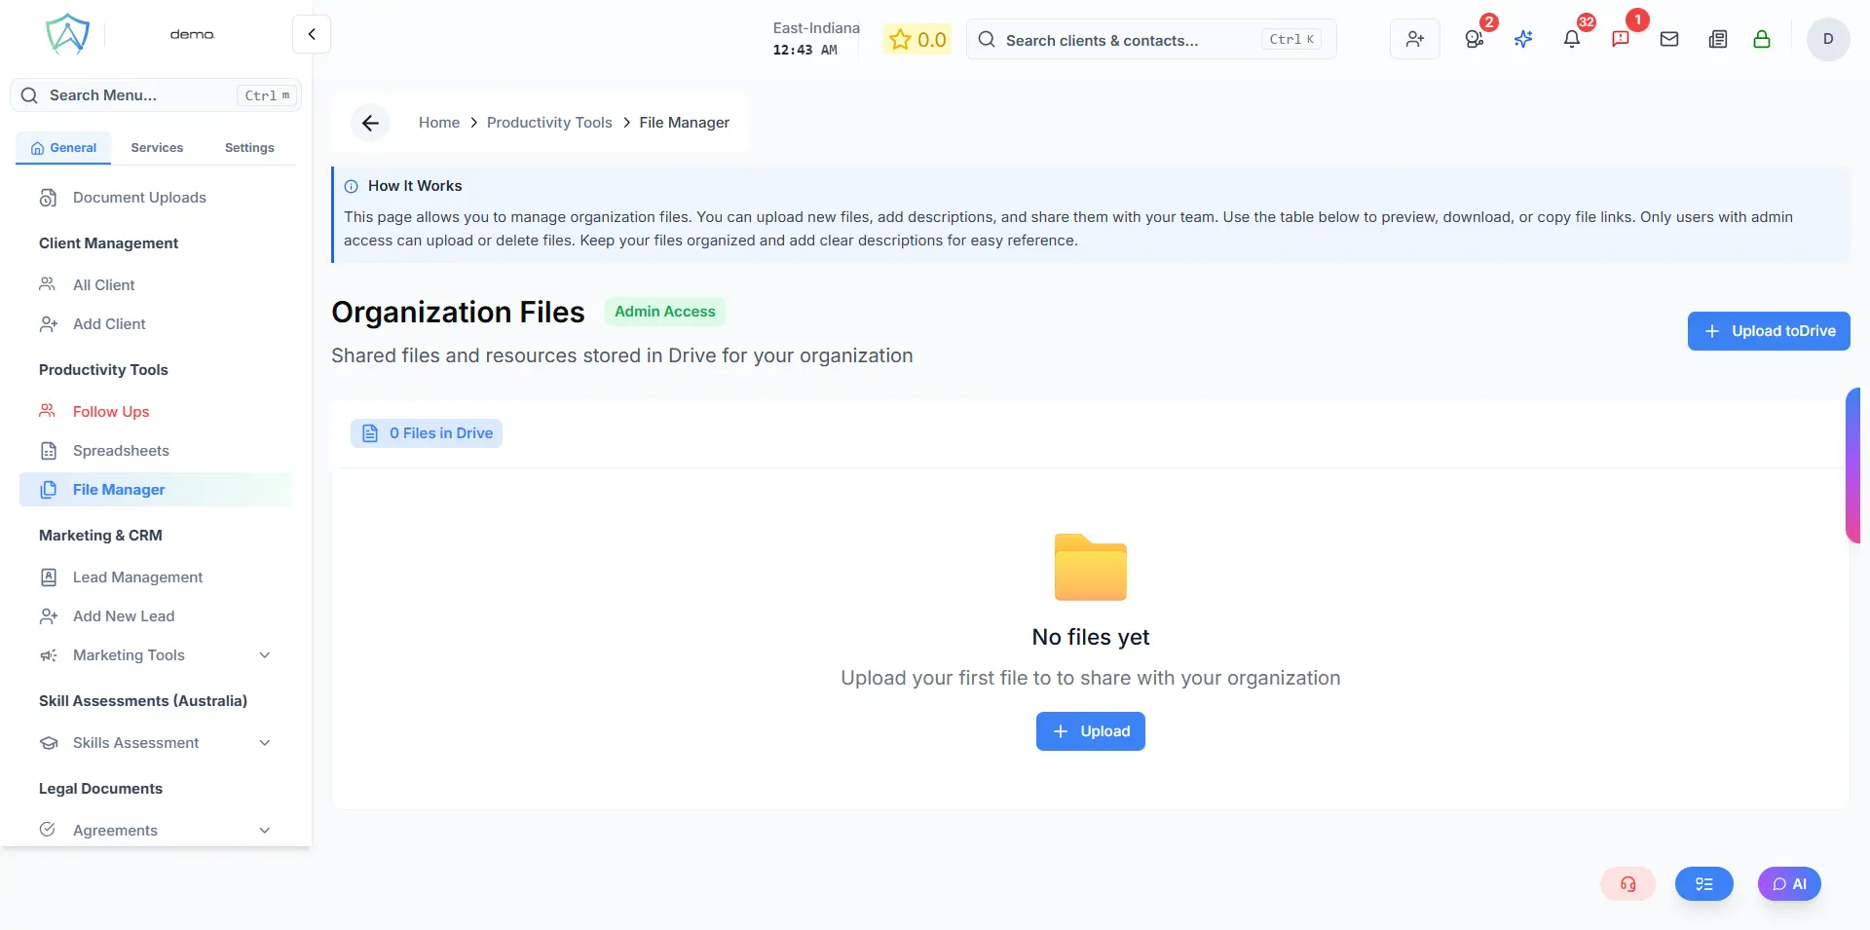Viewport: 1870px width, 930px height.
Task: Expand the Skills Assessment menu
Action: tap(156, 742)
